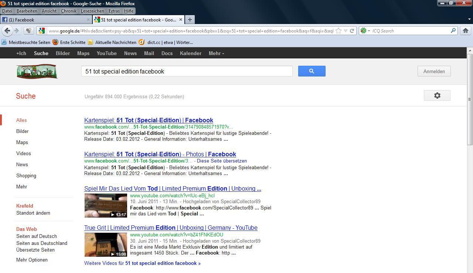Image resolution: width=473 pixels, height=273 pixels.
Task: Open the address bar history dropdown arrow
Action: (x=346, y=31)
